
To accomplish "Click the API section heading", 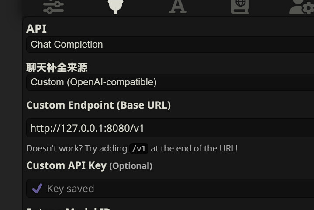I will pyautogui.click(x=36, y=29).
